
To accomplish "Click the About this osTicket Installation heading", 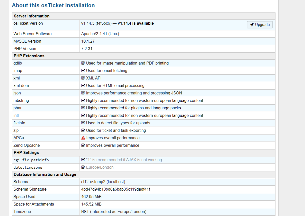I will coord(53,5).
